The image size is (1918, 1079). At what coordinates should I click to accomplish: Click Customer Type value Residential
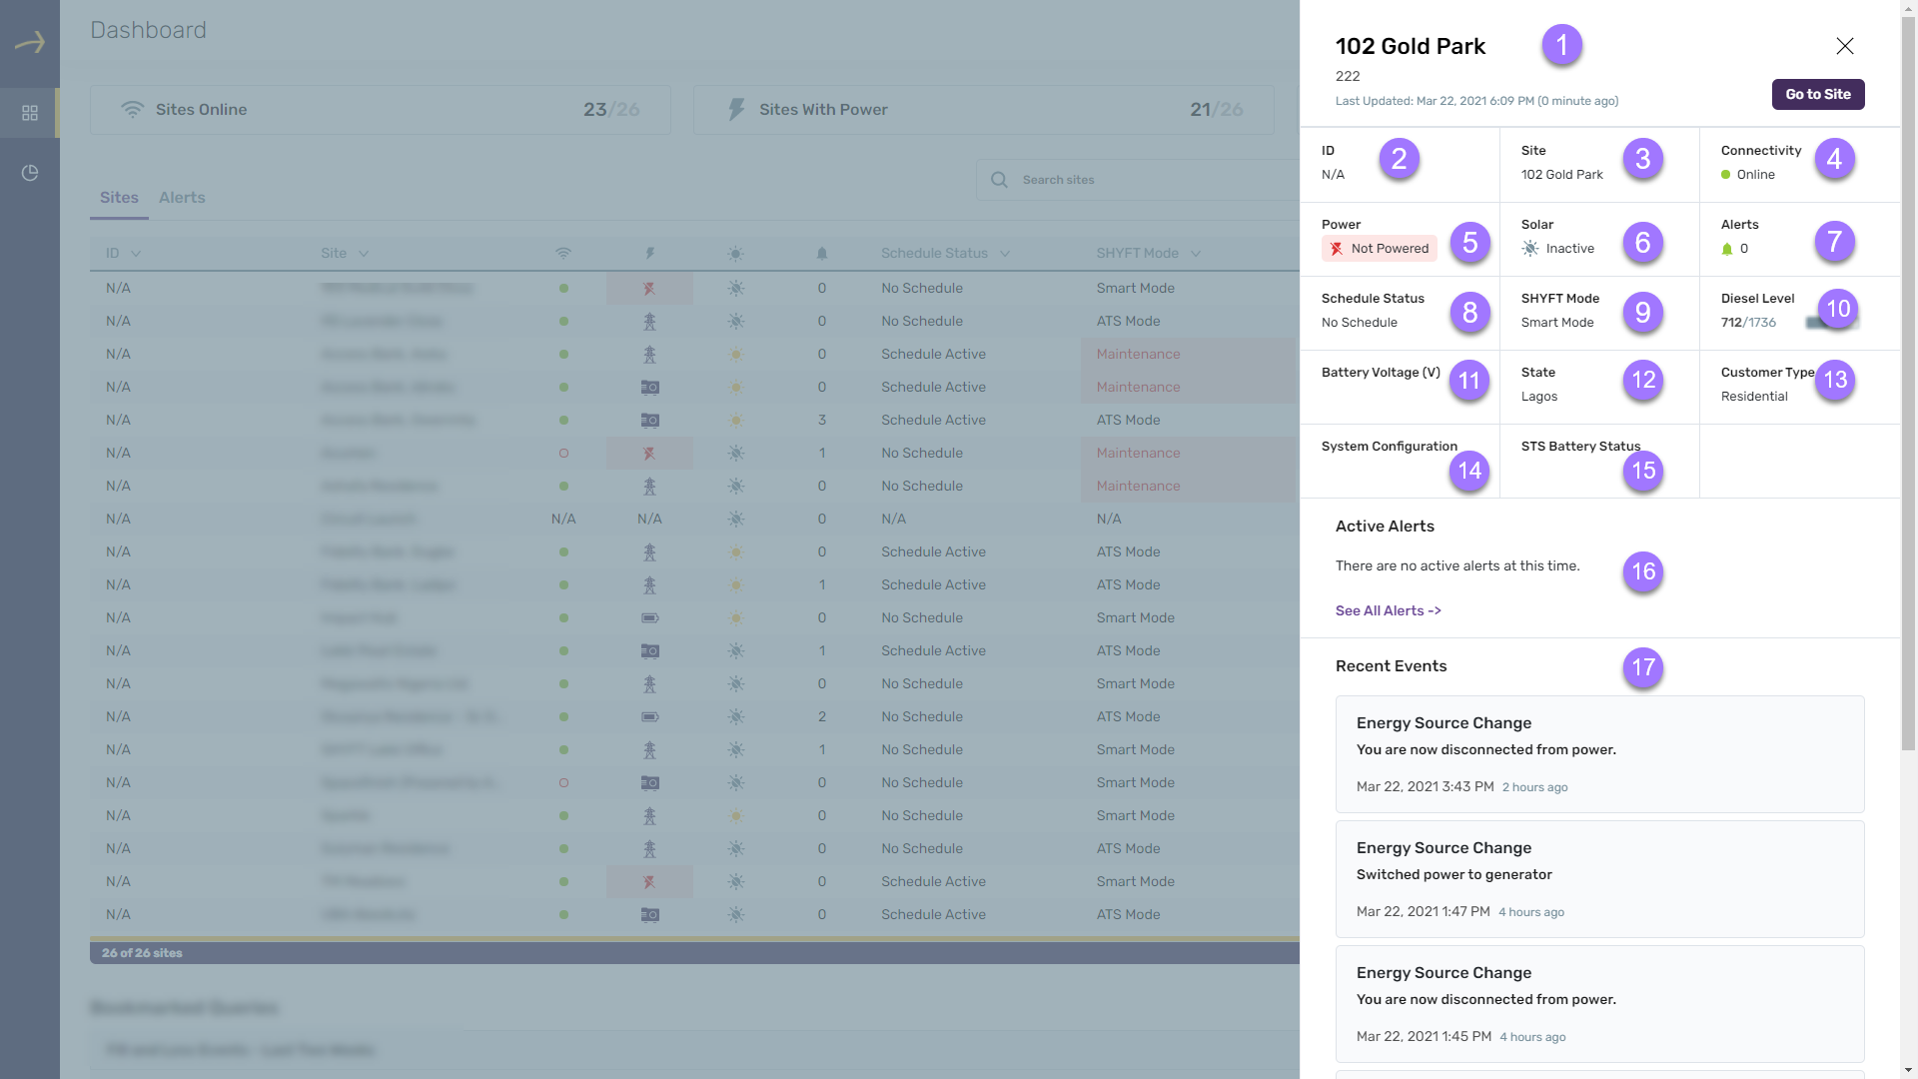pyautogui.click(x=1754, y=397)
